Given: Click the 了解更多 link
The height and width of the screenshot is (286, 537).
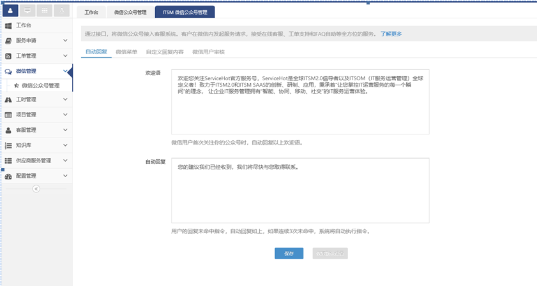Looking at the screenshot, I should [x=391, y=34].
